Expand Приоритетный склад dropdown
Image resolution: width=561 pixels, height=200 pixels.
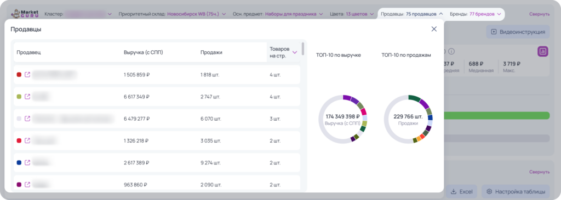tap(172, 14)
